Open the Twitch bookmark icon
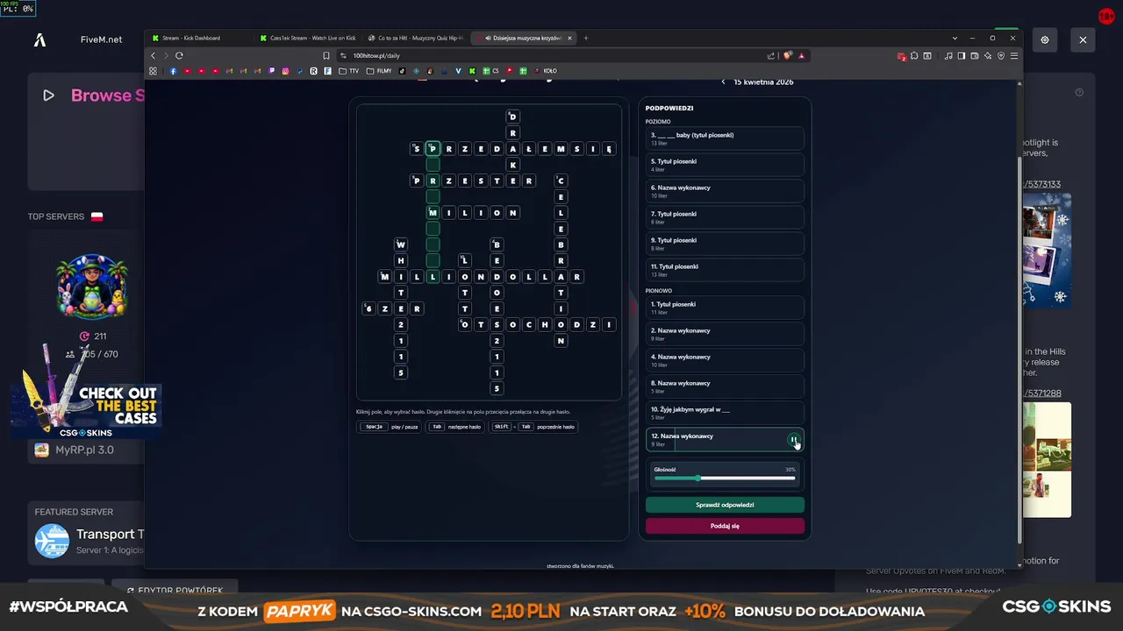1123x631 pixels. click(x=271, y=71)
